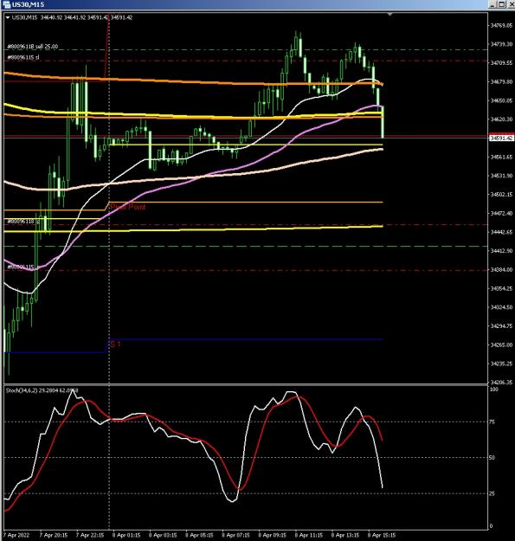Click the S 1 support level label

pos(115,344)
